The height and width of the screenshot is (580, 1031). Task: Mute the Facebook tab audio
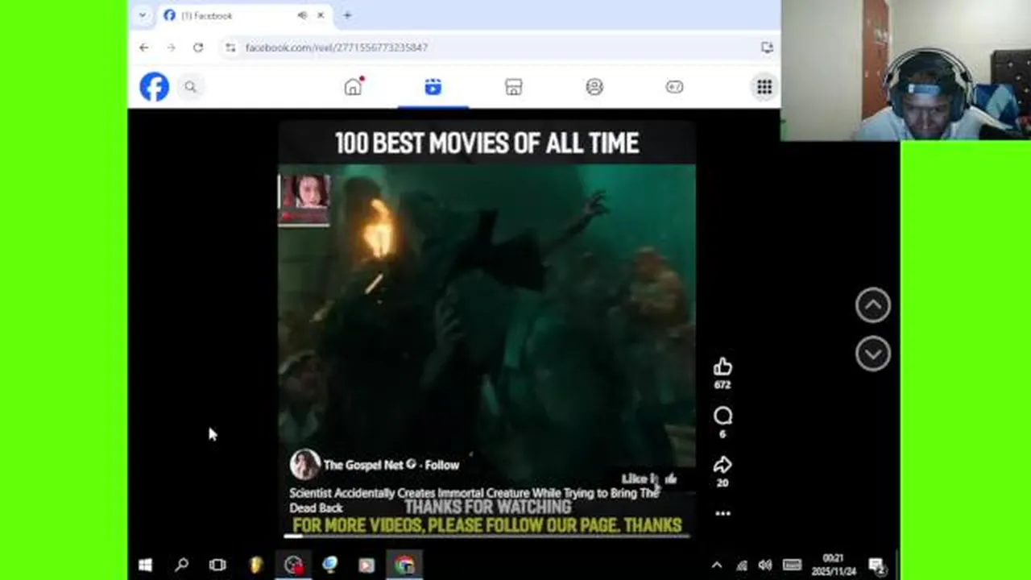pyautogui.click(x=302, y=15)
